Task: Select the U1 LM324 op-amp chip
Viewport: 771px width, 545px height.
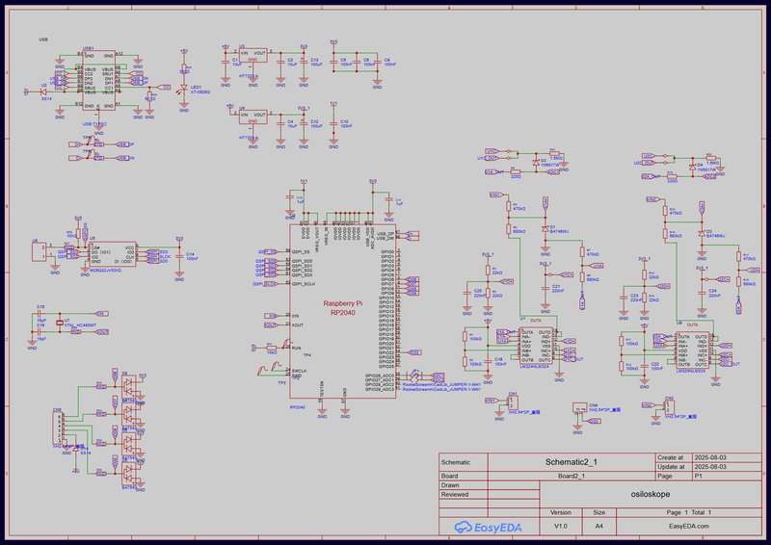Action: (x=536, y=346)
